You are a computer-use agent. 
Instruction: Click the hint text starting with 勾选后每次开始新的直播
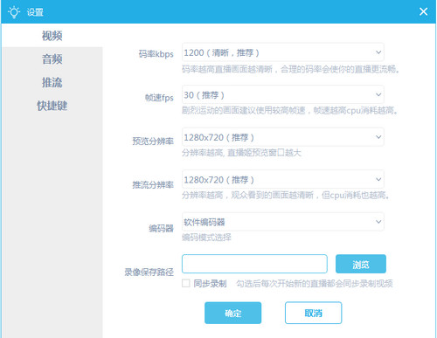click(315, 283)
